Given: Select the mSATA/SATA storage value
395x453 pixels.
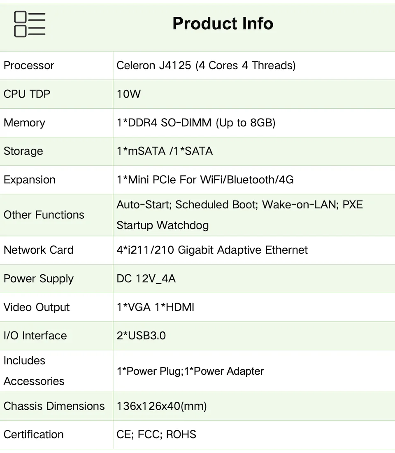Looking at the screenshot, I should tap(165, 151).
